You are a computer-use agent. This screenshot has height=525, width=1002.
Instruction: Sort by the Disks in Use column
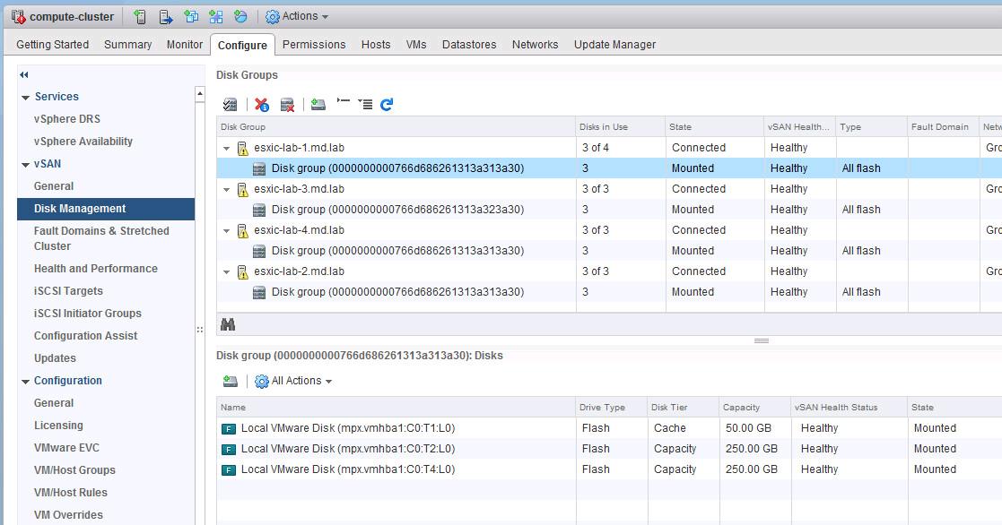[621, 127]
